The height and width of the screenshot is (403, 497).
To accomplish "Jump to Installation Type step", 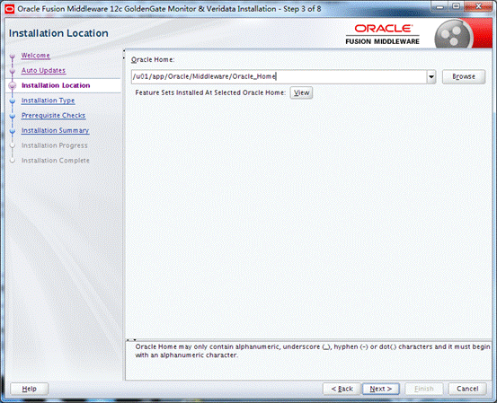I will [x=48, y=101].
